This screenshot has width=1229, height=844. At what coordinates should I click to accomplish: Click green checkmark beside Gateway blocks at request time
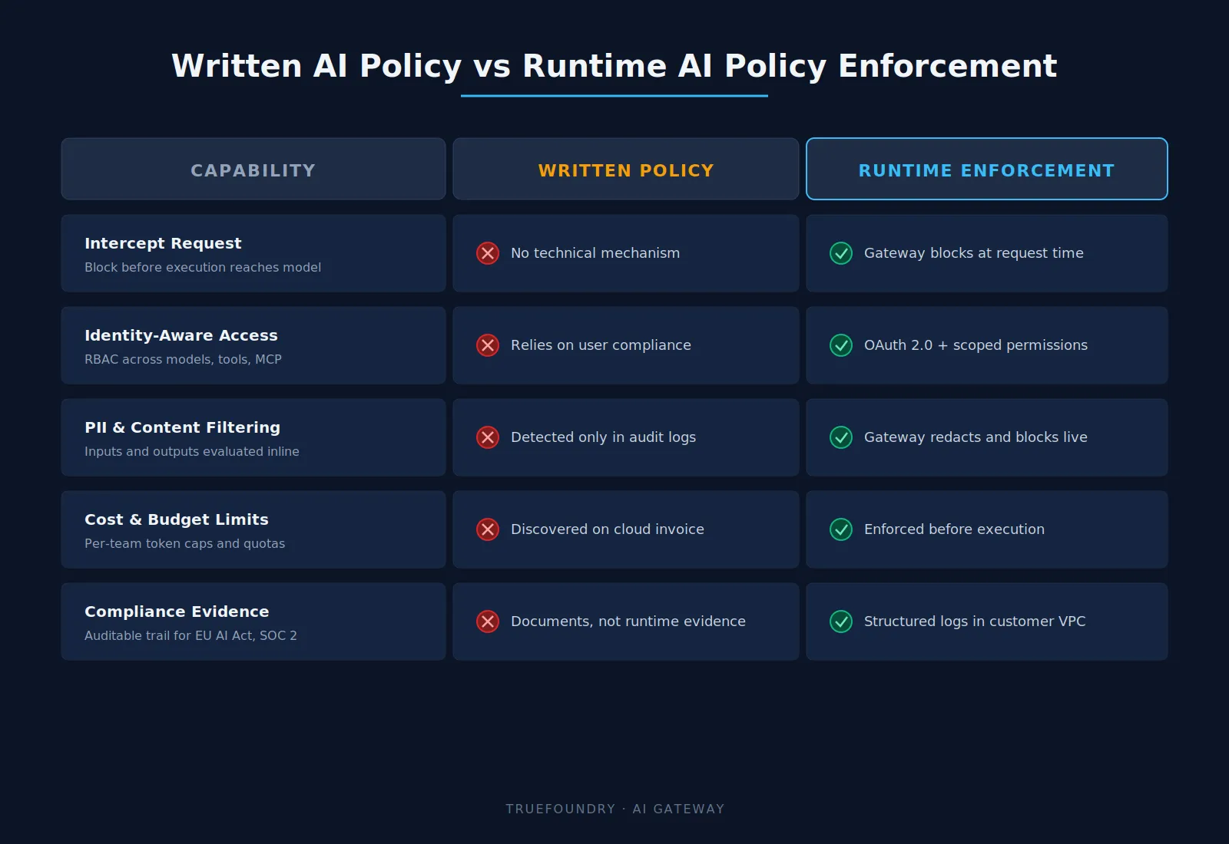click(x=841, y=253)
